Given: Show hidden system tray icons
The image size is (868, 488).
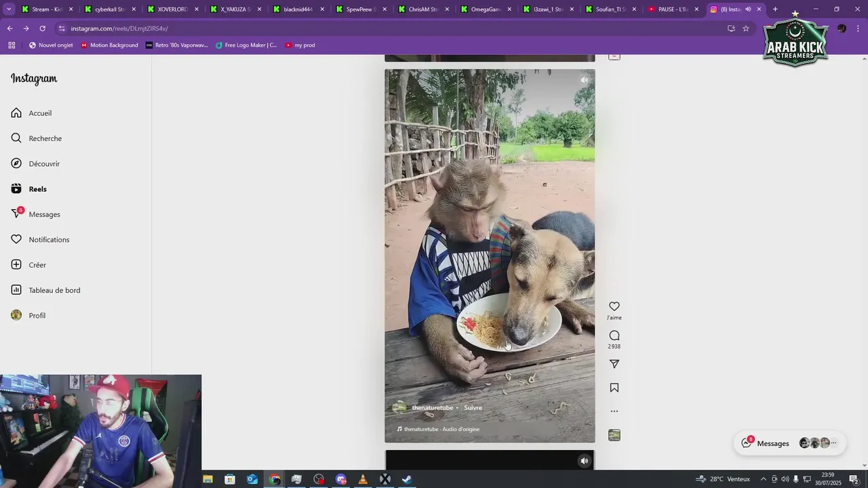Looking at the screenshot, I should [764, 479].
